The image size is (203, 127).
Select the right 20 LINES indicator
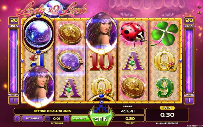(x=189, y=22)
